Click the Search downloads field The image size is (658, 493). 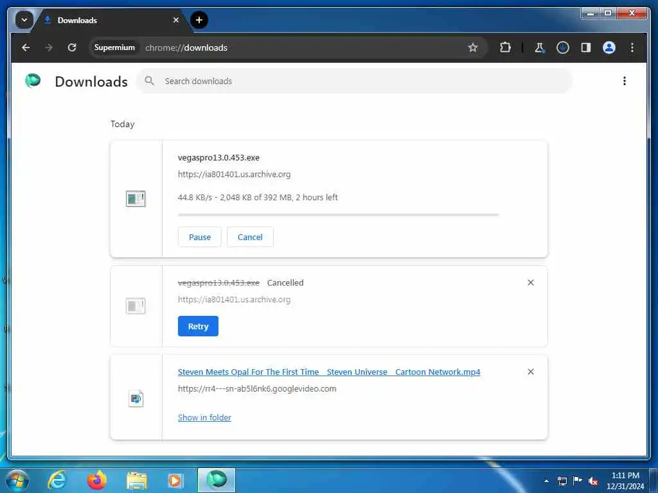click(x=355, y=81)
